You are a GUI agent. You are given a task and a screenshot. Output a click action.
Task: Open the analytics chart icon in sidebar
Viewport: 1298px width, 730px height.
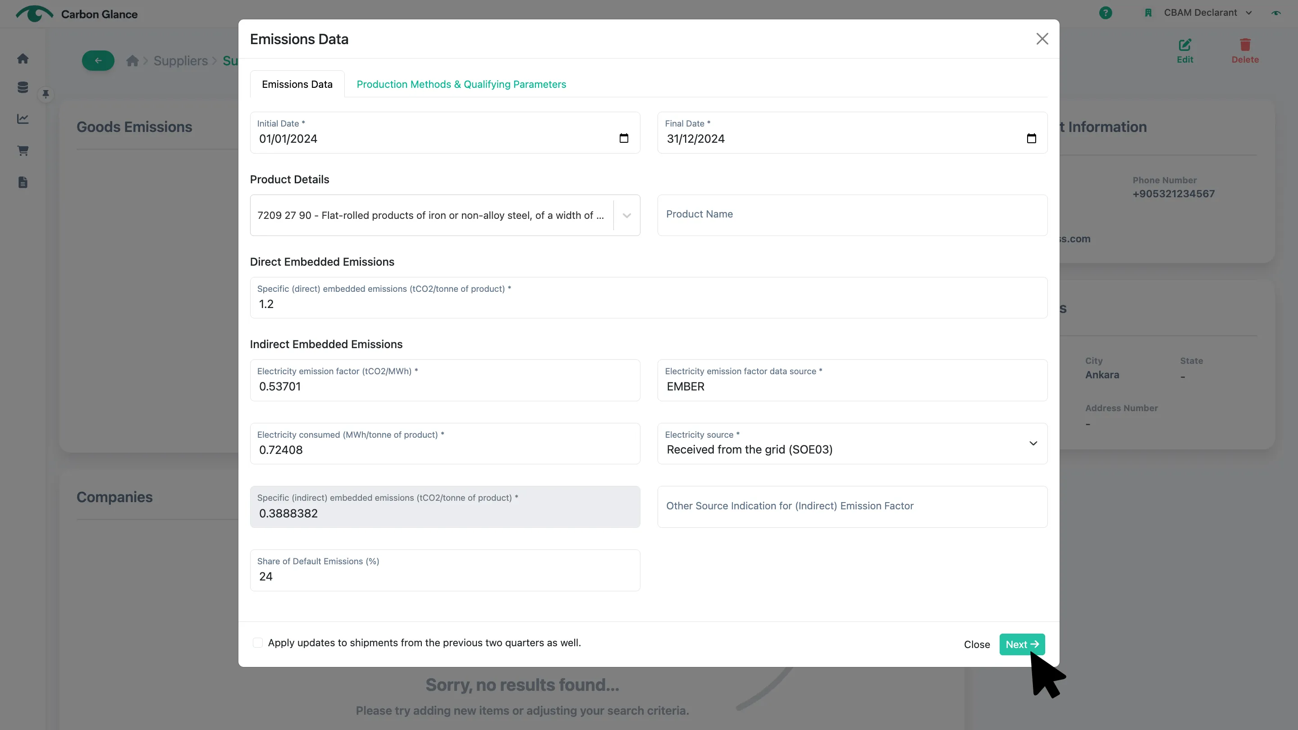point(23,119)
